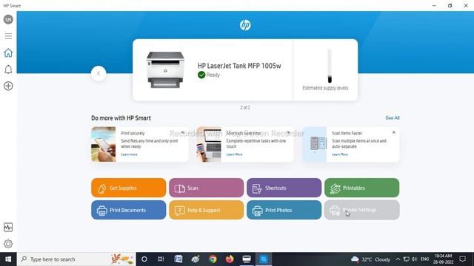474x266 pixels.
Task: Open the taskbar icon right of Firefox
Action: 247,259
